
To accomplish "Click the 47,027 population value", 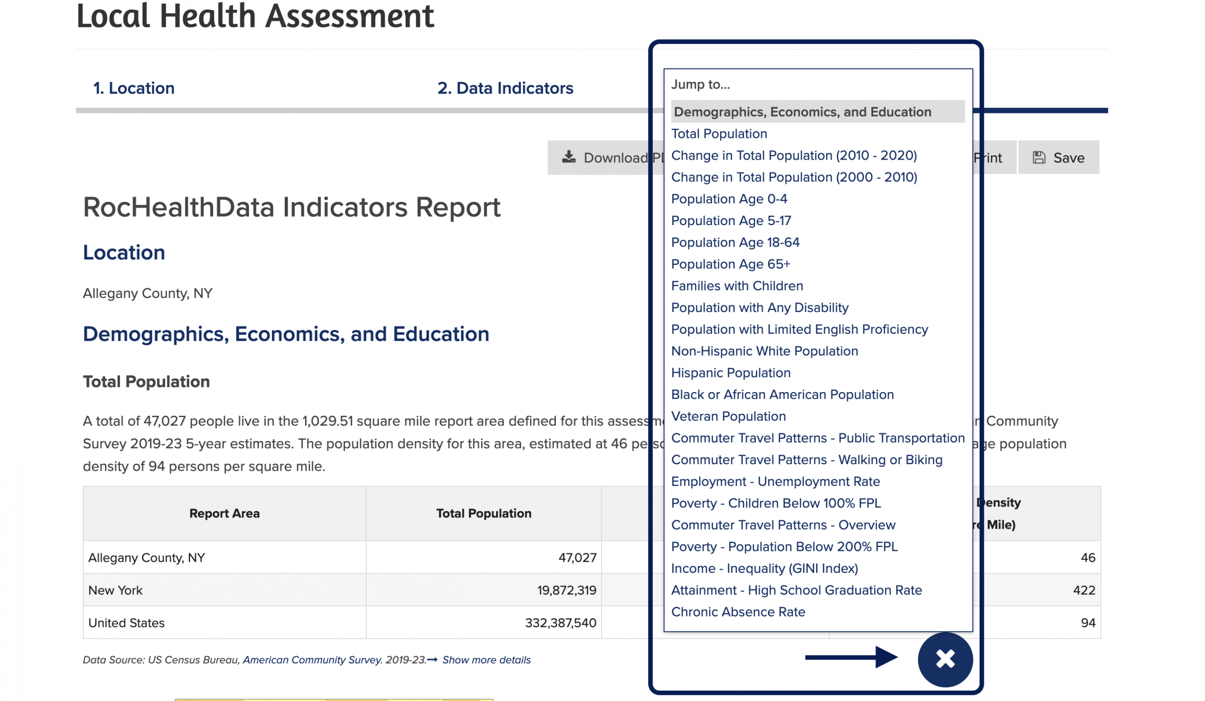I will (577, 557).
